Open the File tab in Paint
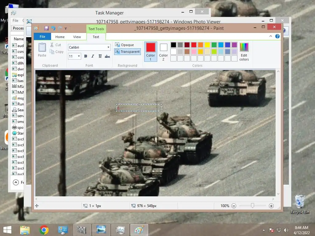The width and height of the screenshot is (315, 236). tap(42, 37)
